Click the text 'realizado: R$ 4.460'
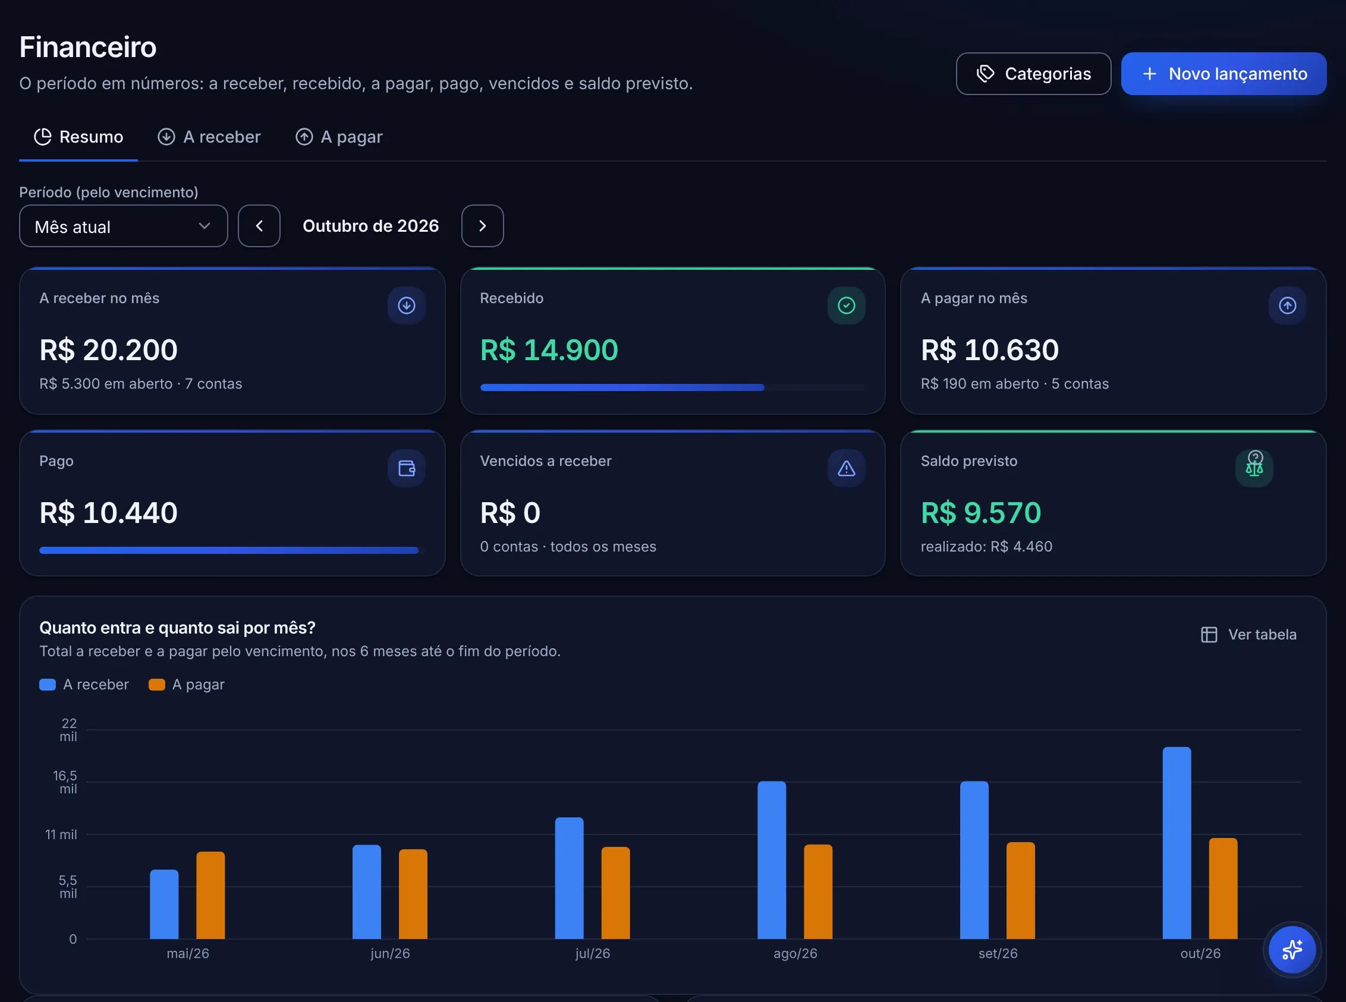The height and width of the screenshot is (1002, 1346). (x=986, y=547)
